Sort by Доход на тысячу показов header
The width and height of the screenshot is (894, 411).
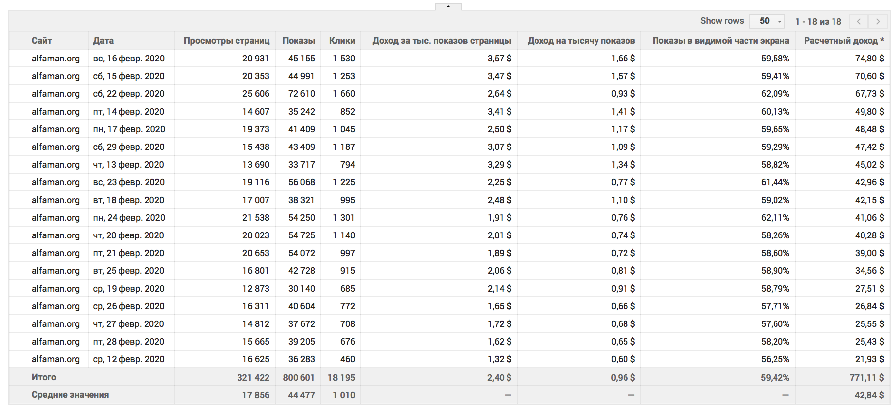(581, 41)
